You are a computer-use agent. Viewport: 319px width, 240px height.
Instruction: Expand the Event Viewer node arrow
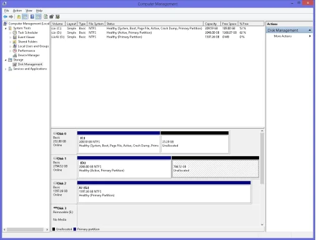10,37
